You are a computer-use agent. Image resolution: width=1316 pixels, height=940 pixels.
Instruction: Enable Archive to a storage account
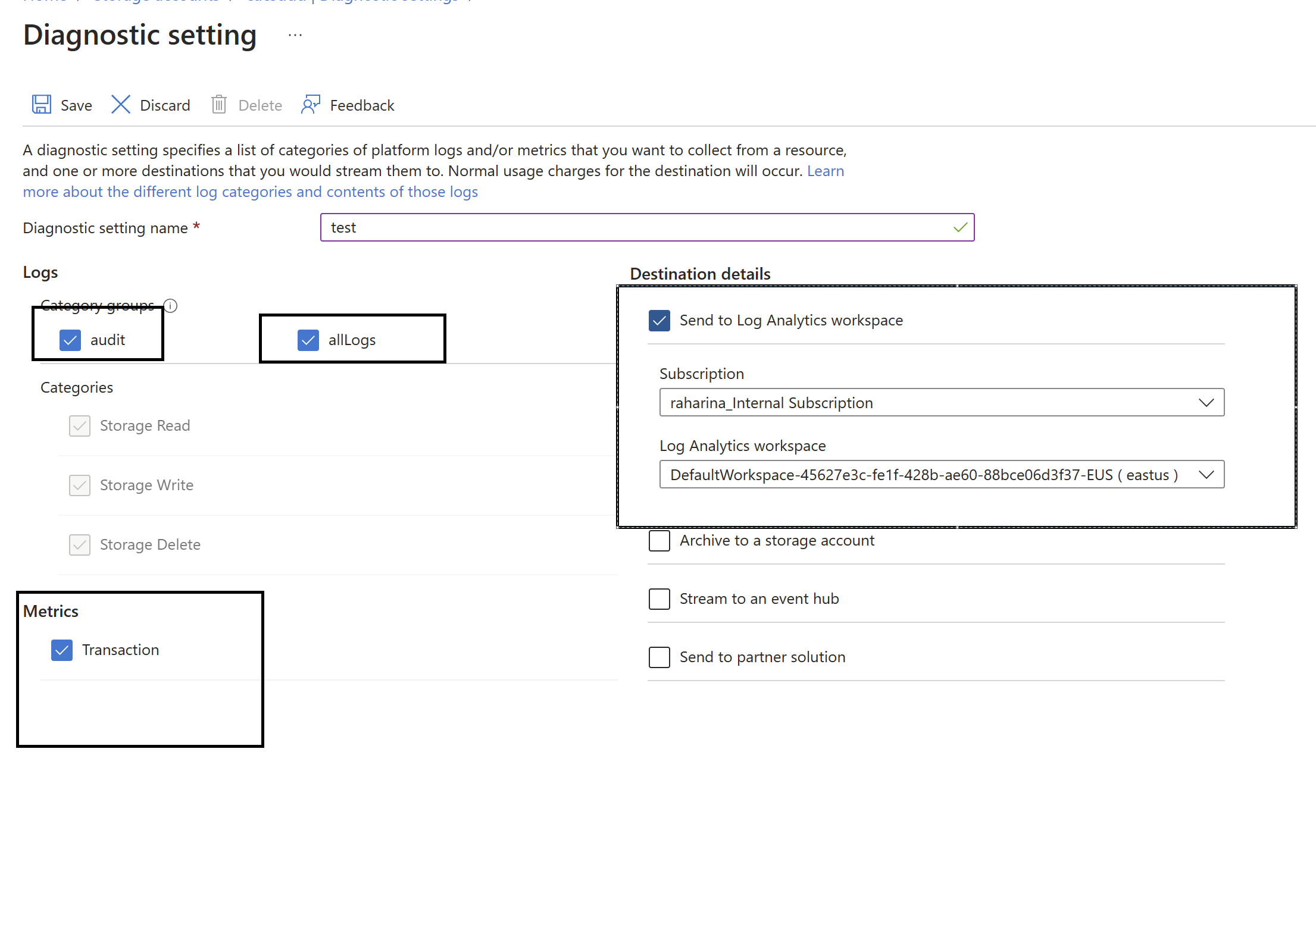coord(659,541)
